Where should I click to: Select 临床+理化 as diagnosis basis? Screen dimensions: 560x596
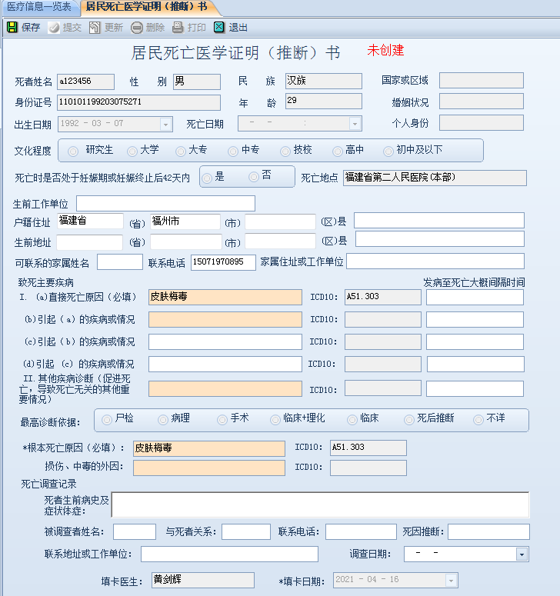[275, 420]
